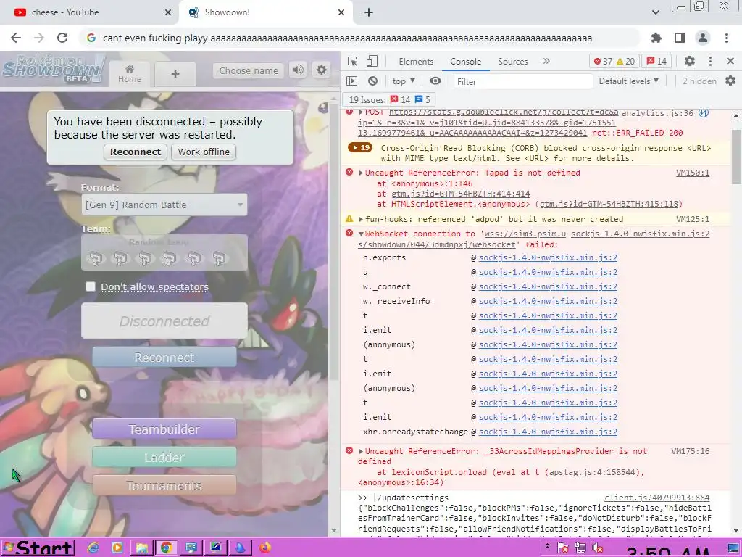Open the DevTools three-dot customize menu
This screenshot has width=742, height=557.
(710, 61)
